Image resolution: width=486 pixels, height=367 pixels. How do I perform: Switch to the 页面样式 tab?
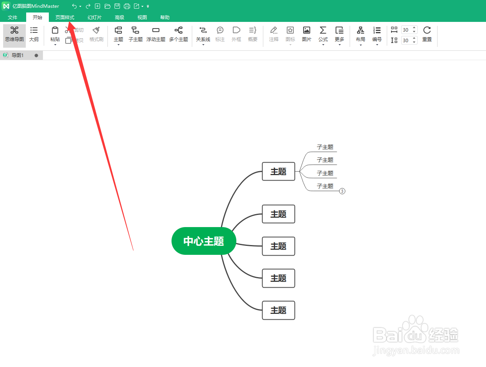[65, 18]
